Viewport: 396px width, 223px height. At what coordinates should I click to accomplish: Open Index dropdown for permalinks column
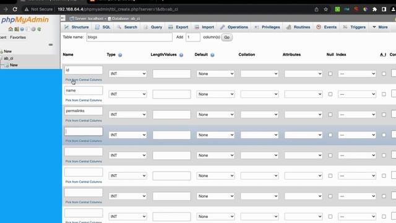[x=357, y=115]
